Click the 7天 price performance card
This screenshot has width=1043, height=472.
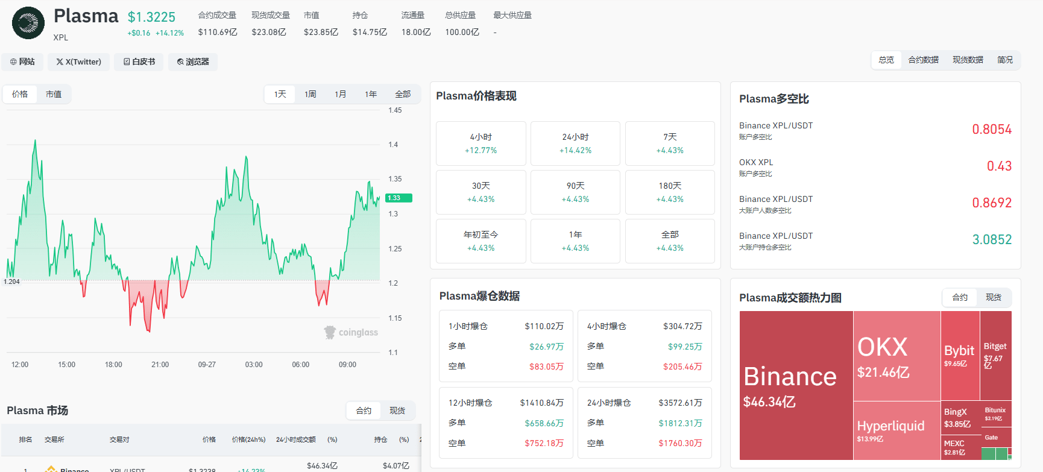coord(670,143)
